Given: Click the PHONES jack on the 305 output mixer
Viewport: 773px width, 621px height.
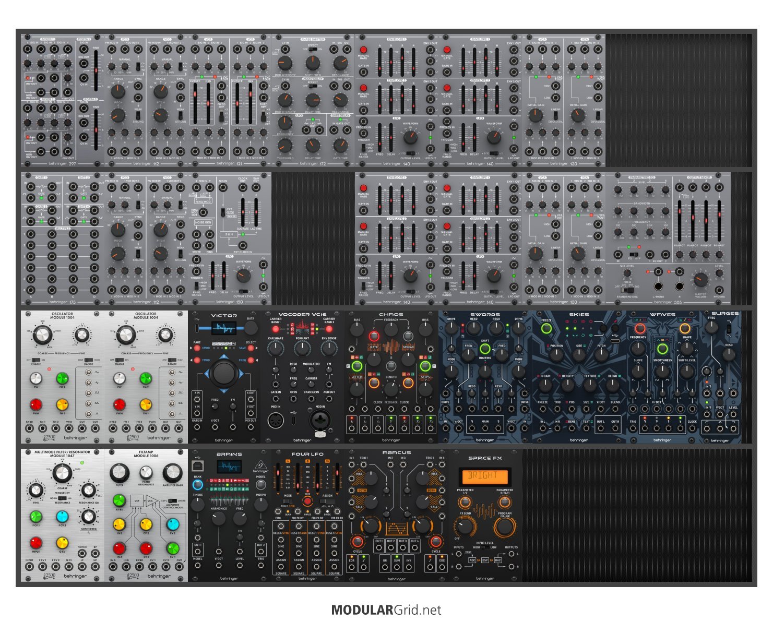Looking at the screenshot, I should coord(719,290).
